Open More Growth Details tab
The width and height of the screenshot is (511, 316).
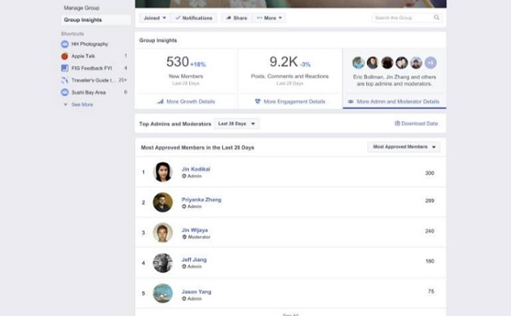186,101
